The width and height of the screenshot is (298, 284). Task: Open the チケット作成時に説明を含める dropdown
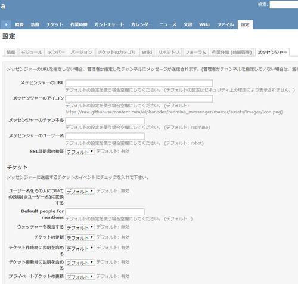(80, 248)
